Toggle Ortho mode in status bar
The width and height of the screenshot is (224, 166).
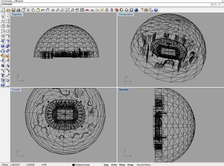(114, 164)
